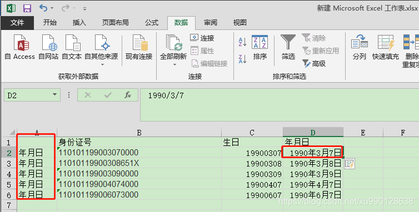The width and height of the screenshot is (419, 212).
Task: Click the Select All corner triangle
Action: tap(12, 133)
